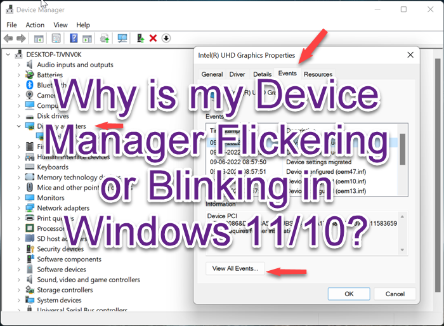
Task: Select the Monitors icon
Action: [29, 197]
